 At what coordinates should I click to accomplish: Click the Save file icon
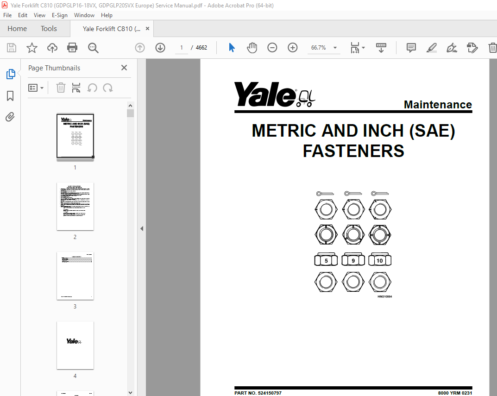[x=12, y=48]
